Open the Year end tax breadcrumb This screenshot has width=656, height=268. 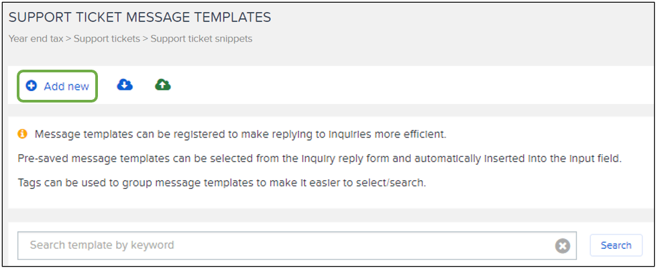pyautogui.click(x=36, y=39)
